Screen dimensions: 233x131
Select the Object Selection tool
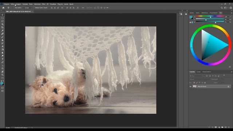3,24
